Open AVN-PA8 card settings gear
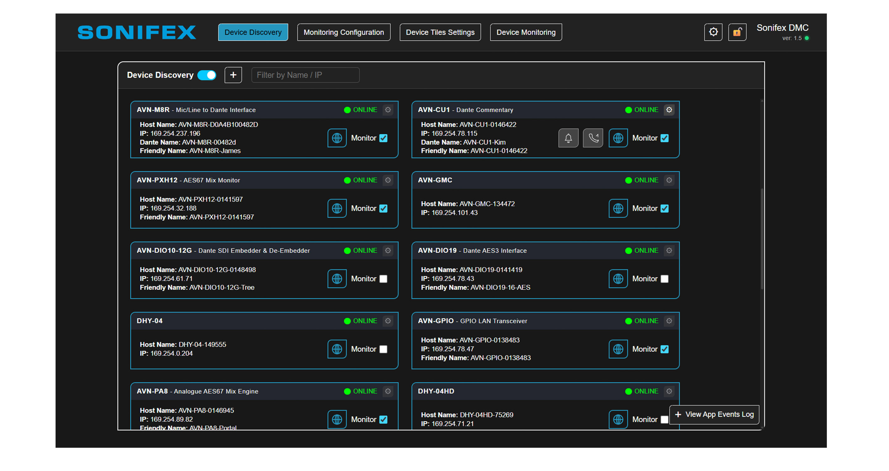 388,391
